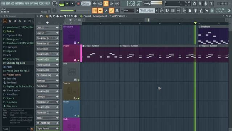The image size is (232, 131).
Task: Open the Playlist options menu arrow
Action: coord(38,16)
